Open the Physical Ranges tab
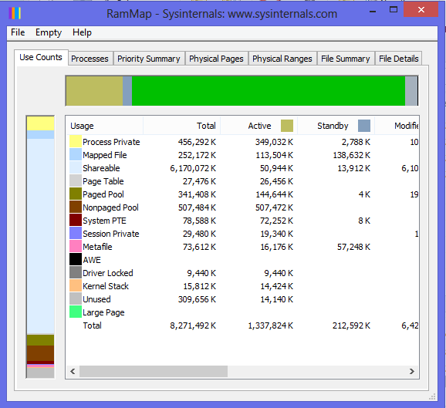This screenshot has height=408, width=446. 282,59
